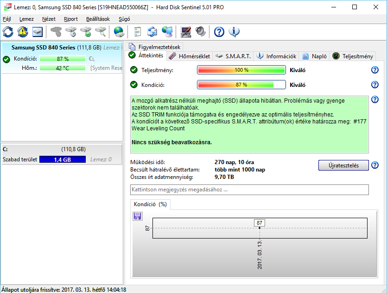This screenshot has height=294, width=387.
Task: Click the comment field 'Kattintson megjegyzés megadásához'
Action: (250, 190)
